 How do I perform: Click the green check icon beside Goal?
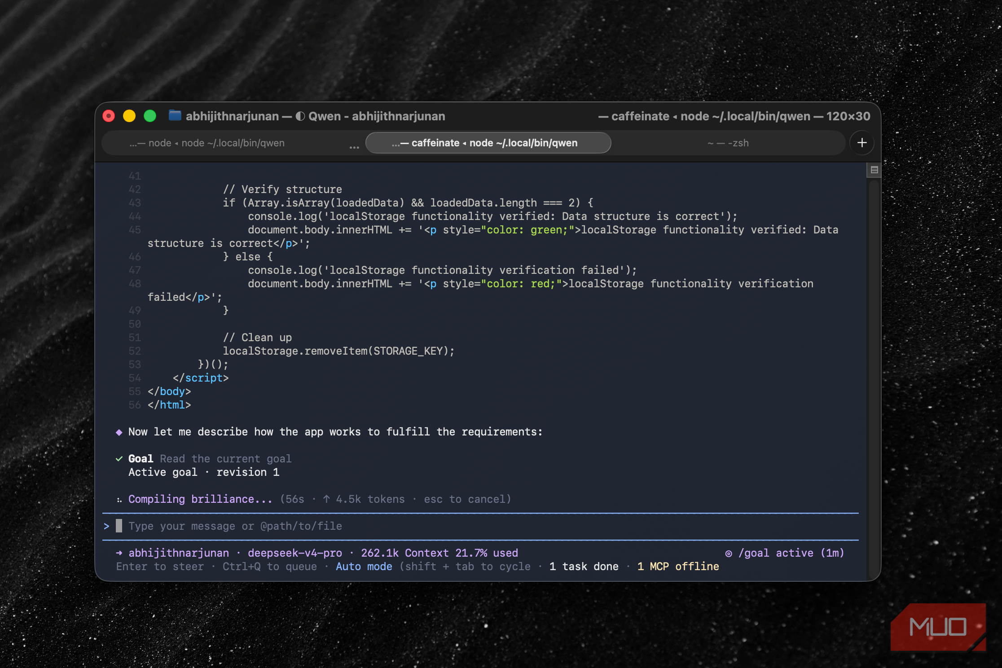coord(119,459)
